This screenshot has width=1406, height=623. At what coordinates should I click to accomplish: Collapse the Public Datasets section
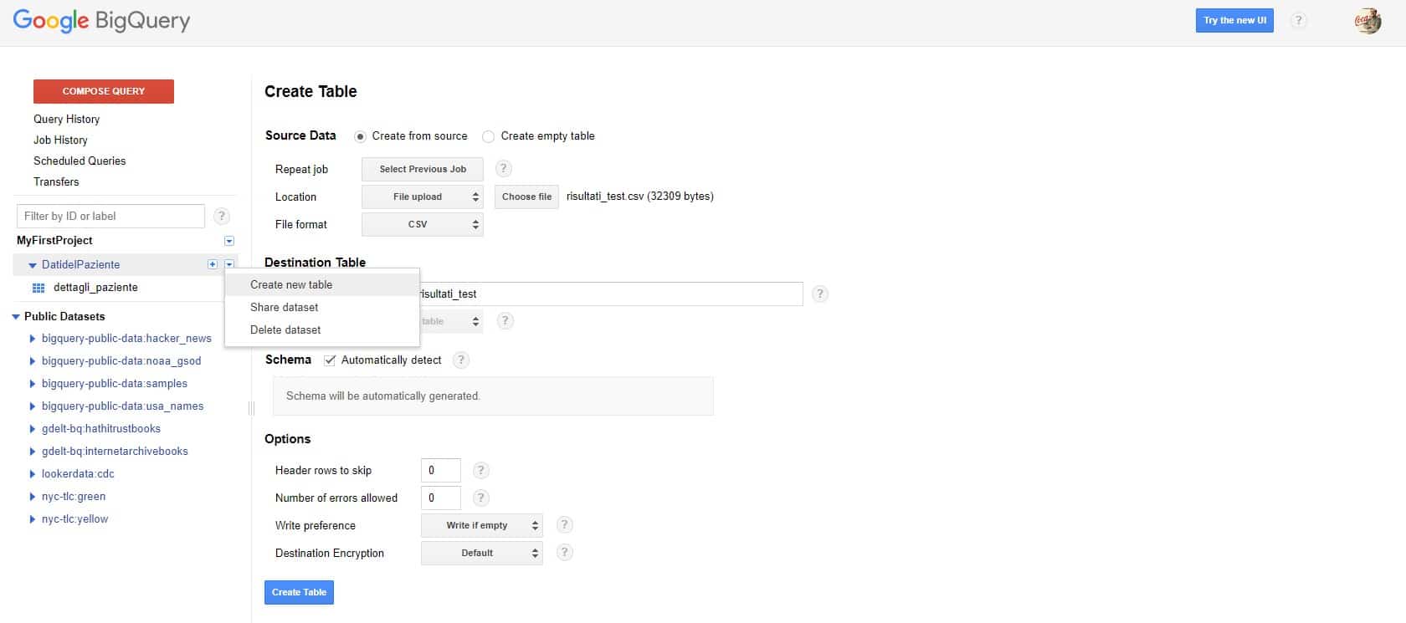click(x=16, y=317)
